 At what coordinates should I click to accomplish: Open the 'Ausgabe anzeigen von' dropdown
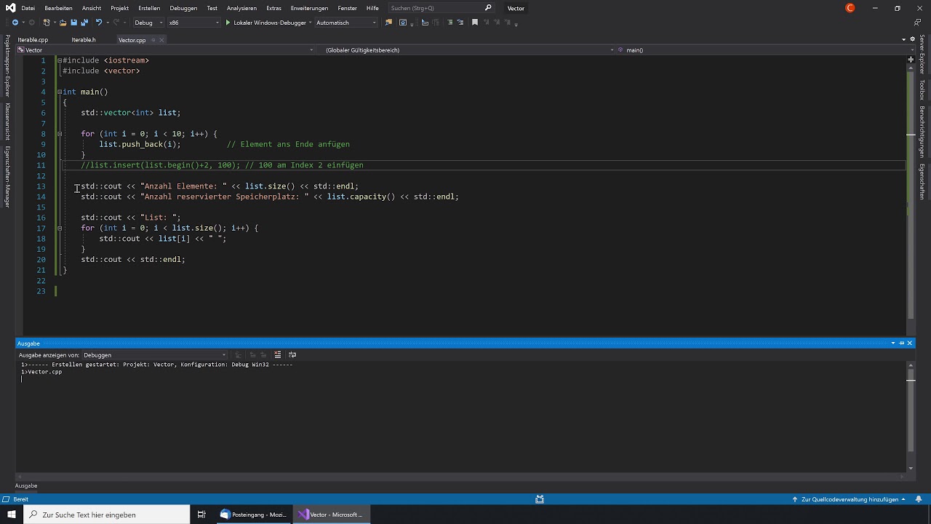coord(153,355)
